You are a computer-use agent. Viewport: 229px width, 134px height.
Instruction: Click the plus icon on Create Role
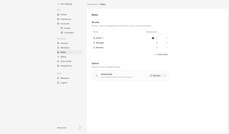pyautogui.click(x=155, y=54)
